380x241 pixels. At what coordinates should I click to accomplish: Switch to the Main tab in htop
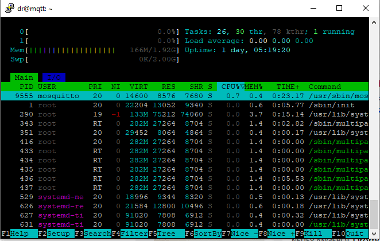tap(24, 77)
